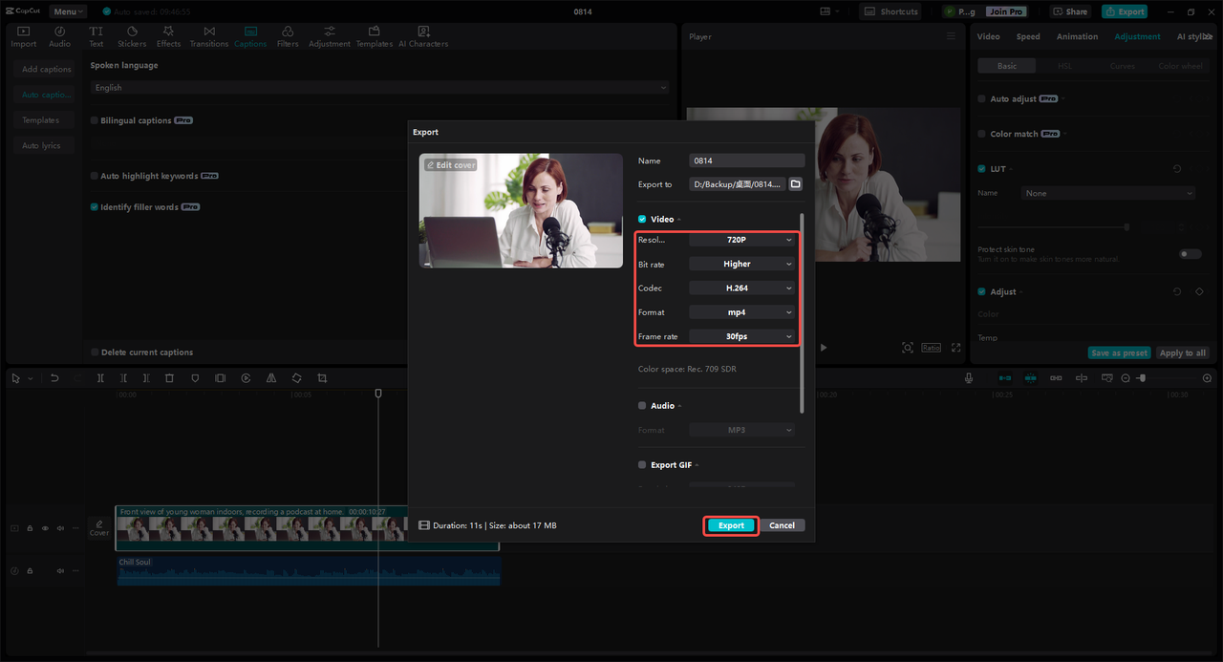Select the podcast video clip on the timeline
Image resolution: width=1223 pixels, height=662 pixels.
pos(307,528)
